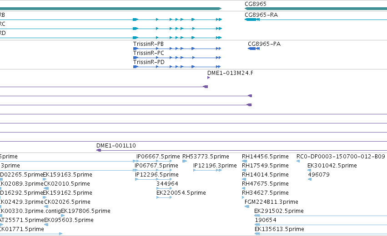This screenshot has height=236, width=387.
Task: Select the RH34627.5prime EST label
Action: 265,193
